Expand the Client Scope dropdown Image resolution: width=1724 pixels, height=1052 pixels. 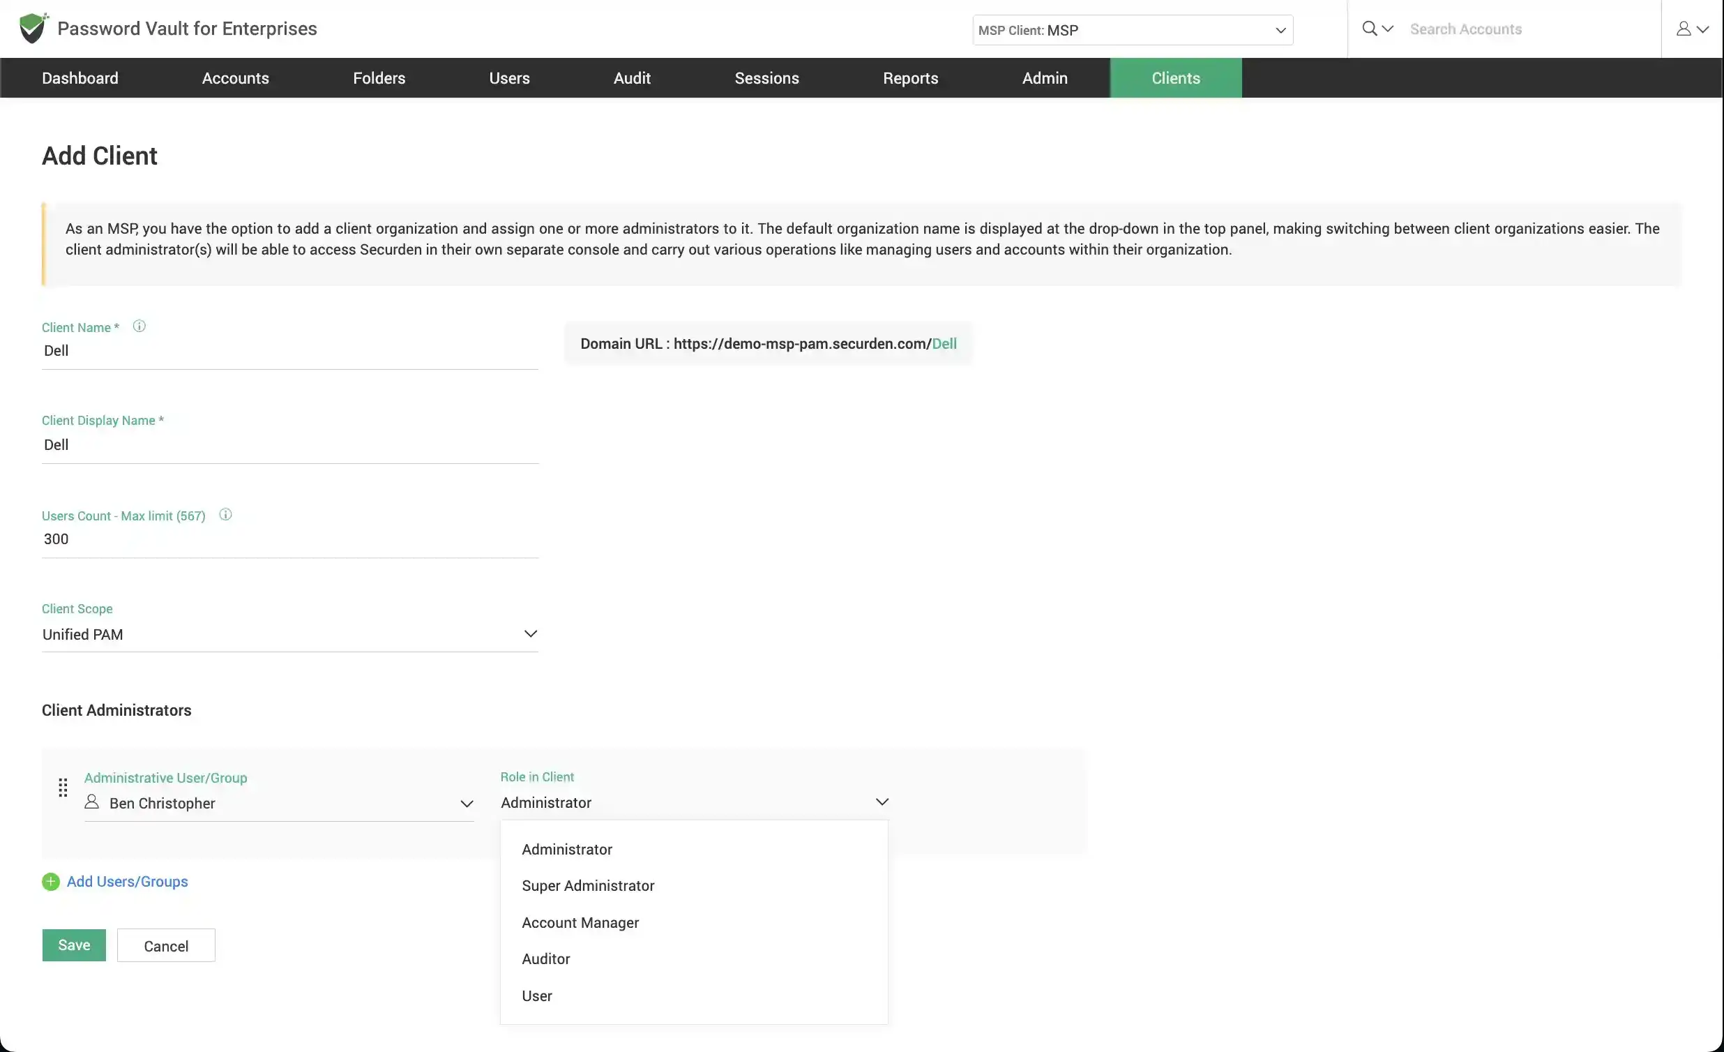pos(529,633)
